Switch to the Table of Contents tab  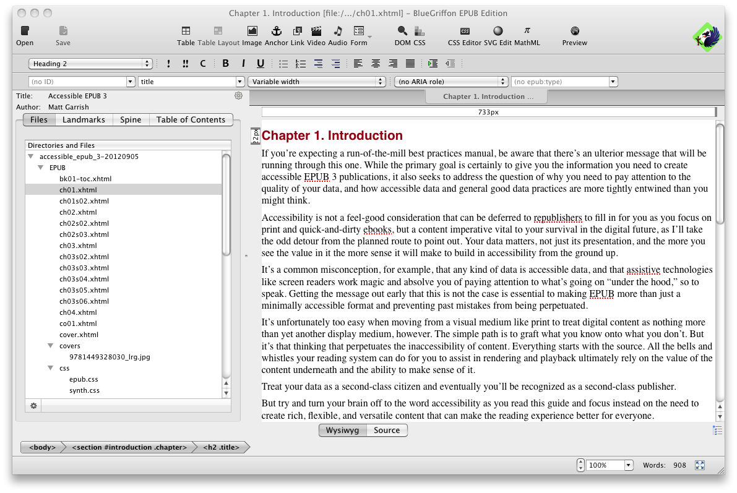coord(191,120)
